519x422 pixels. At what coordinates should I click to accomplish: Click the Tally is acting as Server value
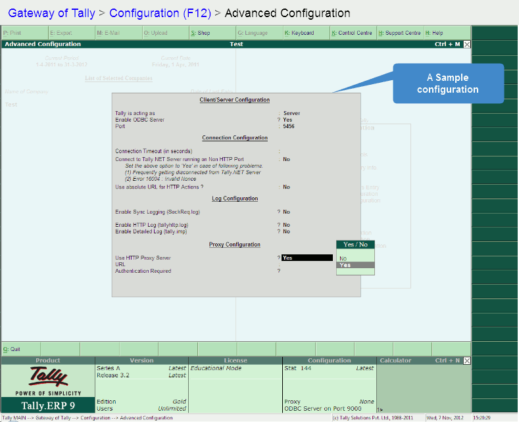point(291,113)
